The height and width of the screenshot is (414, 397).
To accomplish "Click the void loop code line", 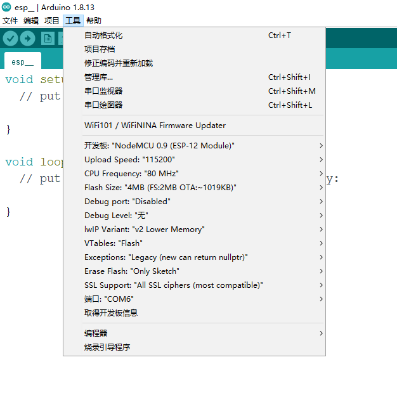I will click(x=34, y=162).
